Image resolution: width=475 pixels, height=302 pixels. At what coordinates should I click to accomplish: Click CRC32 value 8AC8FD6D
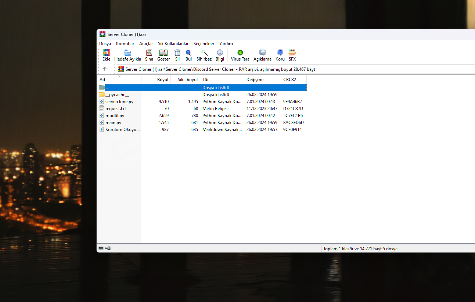point(294,123)
